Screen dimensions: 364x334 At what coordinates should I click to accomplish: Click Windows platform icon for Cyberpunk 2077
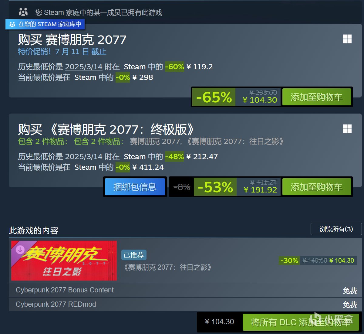347,39
